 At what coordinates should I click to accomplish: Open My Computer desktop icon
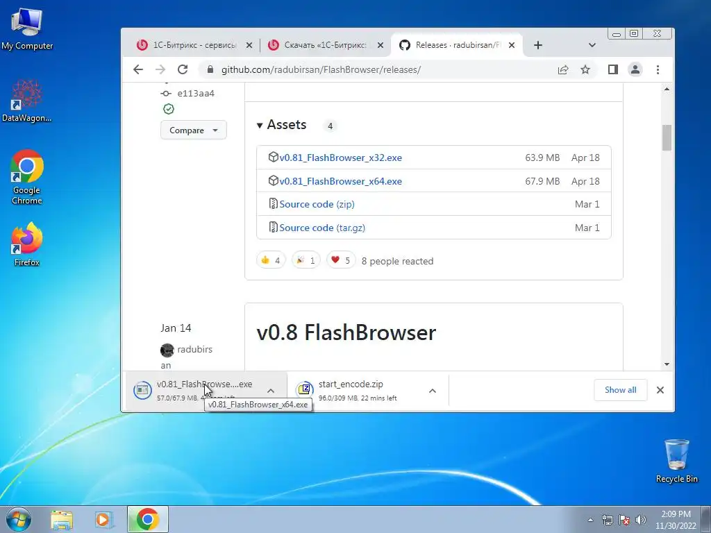pos(27,29)
